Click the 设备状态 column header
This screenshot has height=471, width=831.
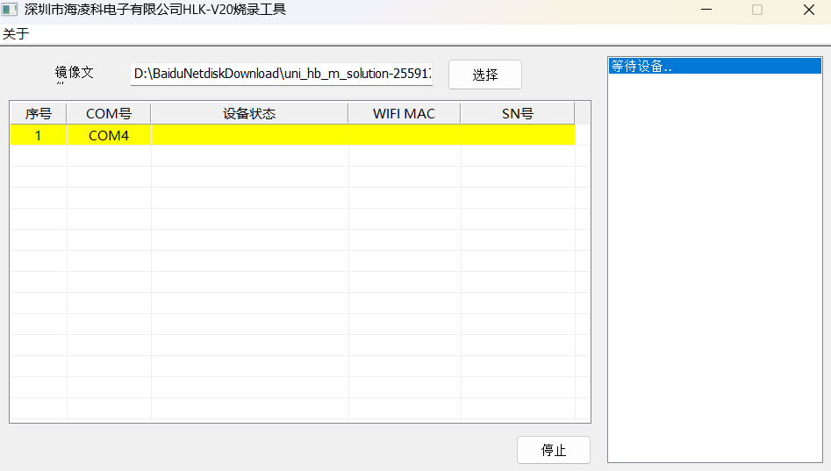(249, 114)
